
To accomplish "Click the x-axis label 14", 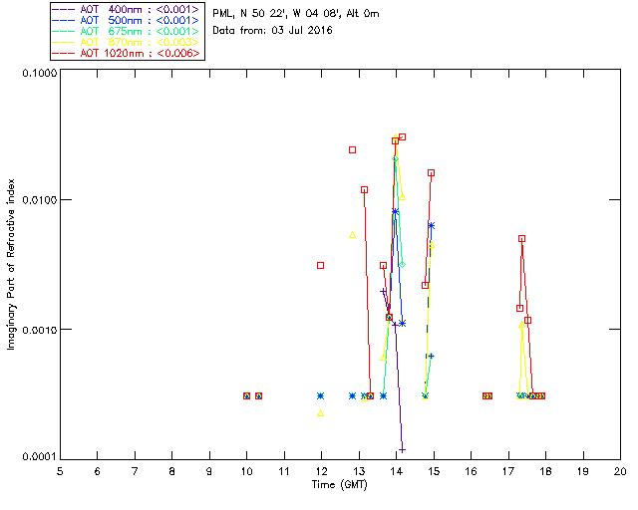I will coord(397,471).
